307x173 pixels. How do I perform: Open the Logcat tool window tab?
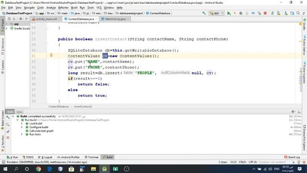pyautogui.click(x=45, y=157)
